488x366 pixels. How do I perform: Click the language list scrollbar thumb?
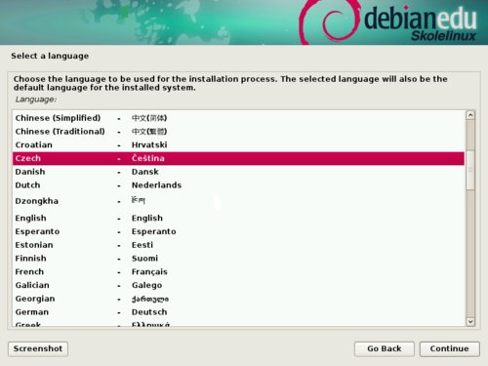470,170
